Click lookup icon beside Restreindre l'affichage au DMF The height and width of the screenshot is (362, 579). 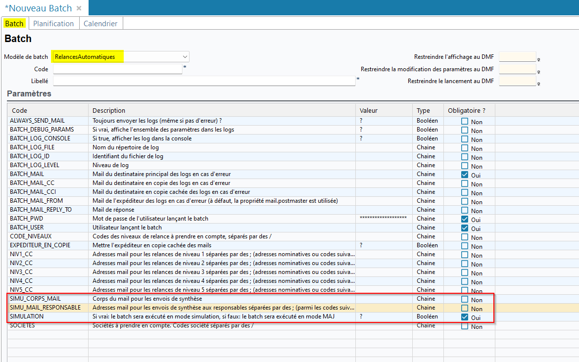coord(538,60)
